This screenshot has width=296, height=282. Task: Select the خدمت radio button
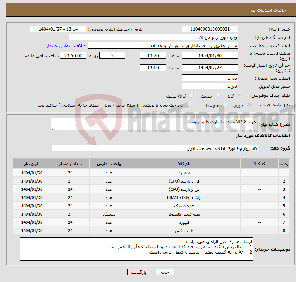[218, 95]
